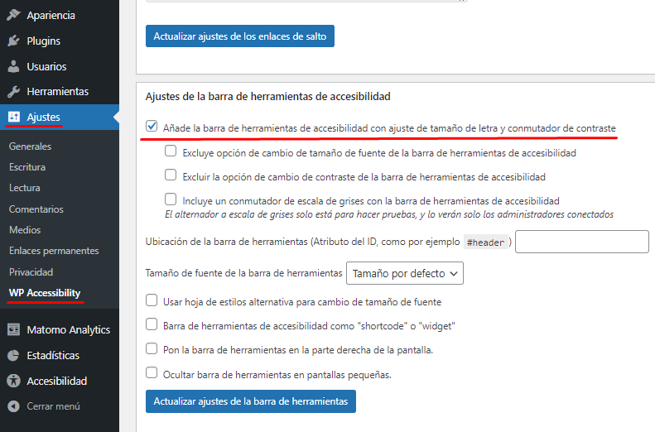Check Usar hoja de estilos alternativa
This screenshot has width=655, height=432.
point(152,300)
